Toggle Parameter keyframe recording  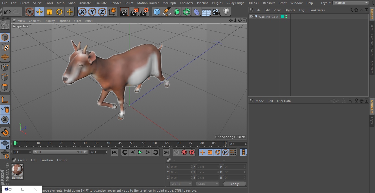point(225,152)
